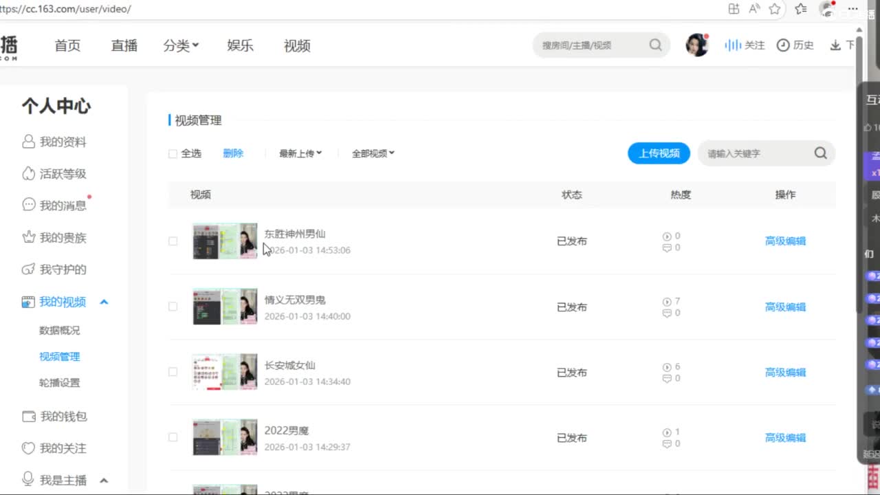Open the browser settings and more menu
The height and width of the screenshot is (495, 880).
[853, 9]
